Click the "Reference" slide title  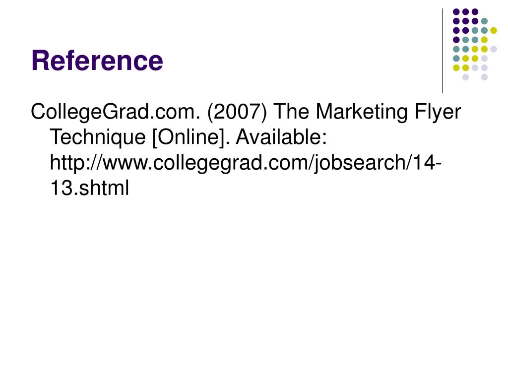[97, 61]
